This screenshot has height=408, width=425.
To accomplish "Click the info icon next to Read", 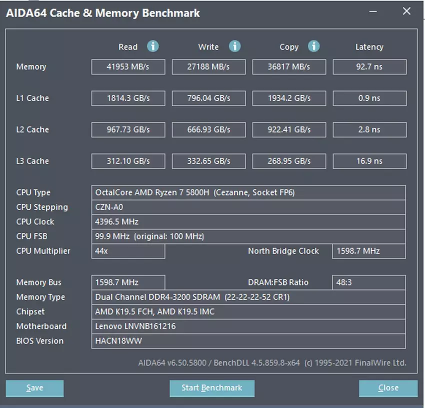I will click(x=153, y=46).
